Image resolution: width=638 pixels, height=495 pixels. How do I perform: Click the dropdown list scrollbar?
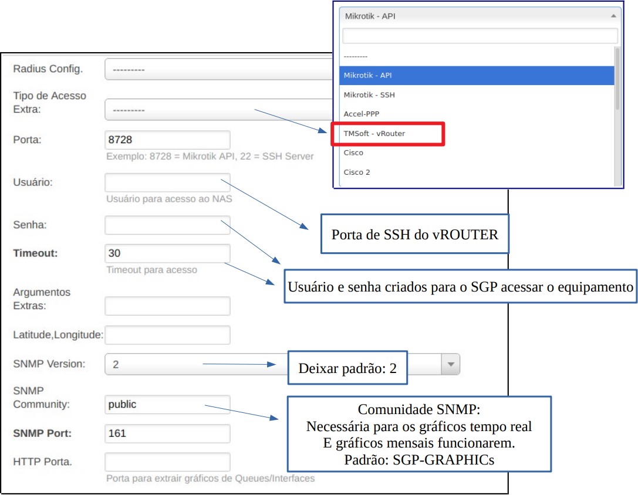(617, 79)
